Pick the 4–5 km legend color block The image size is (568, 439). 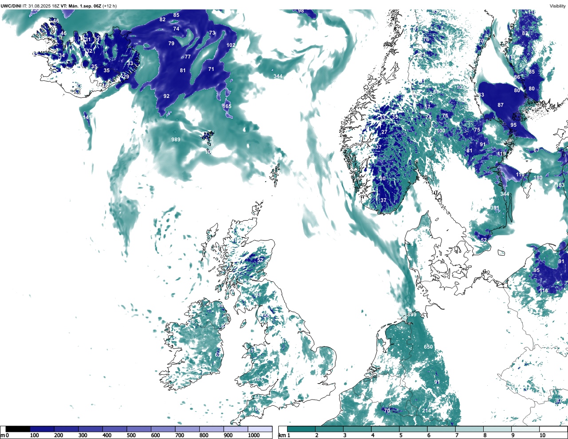(x=386, y=429)
